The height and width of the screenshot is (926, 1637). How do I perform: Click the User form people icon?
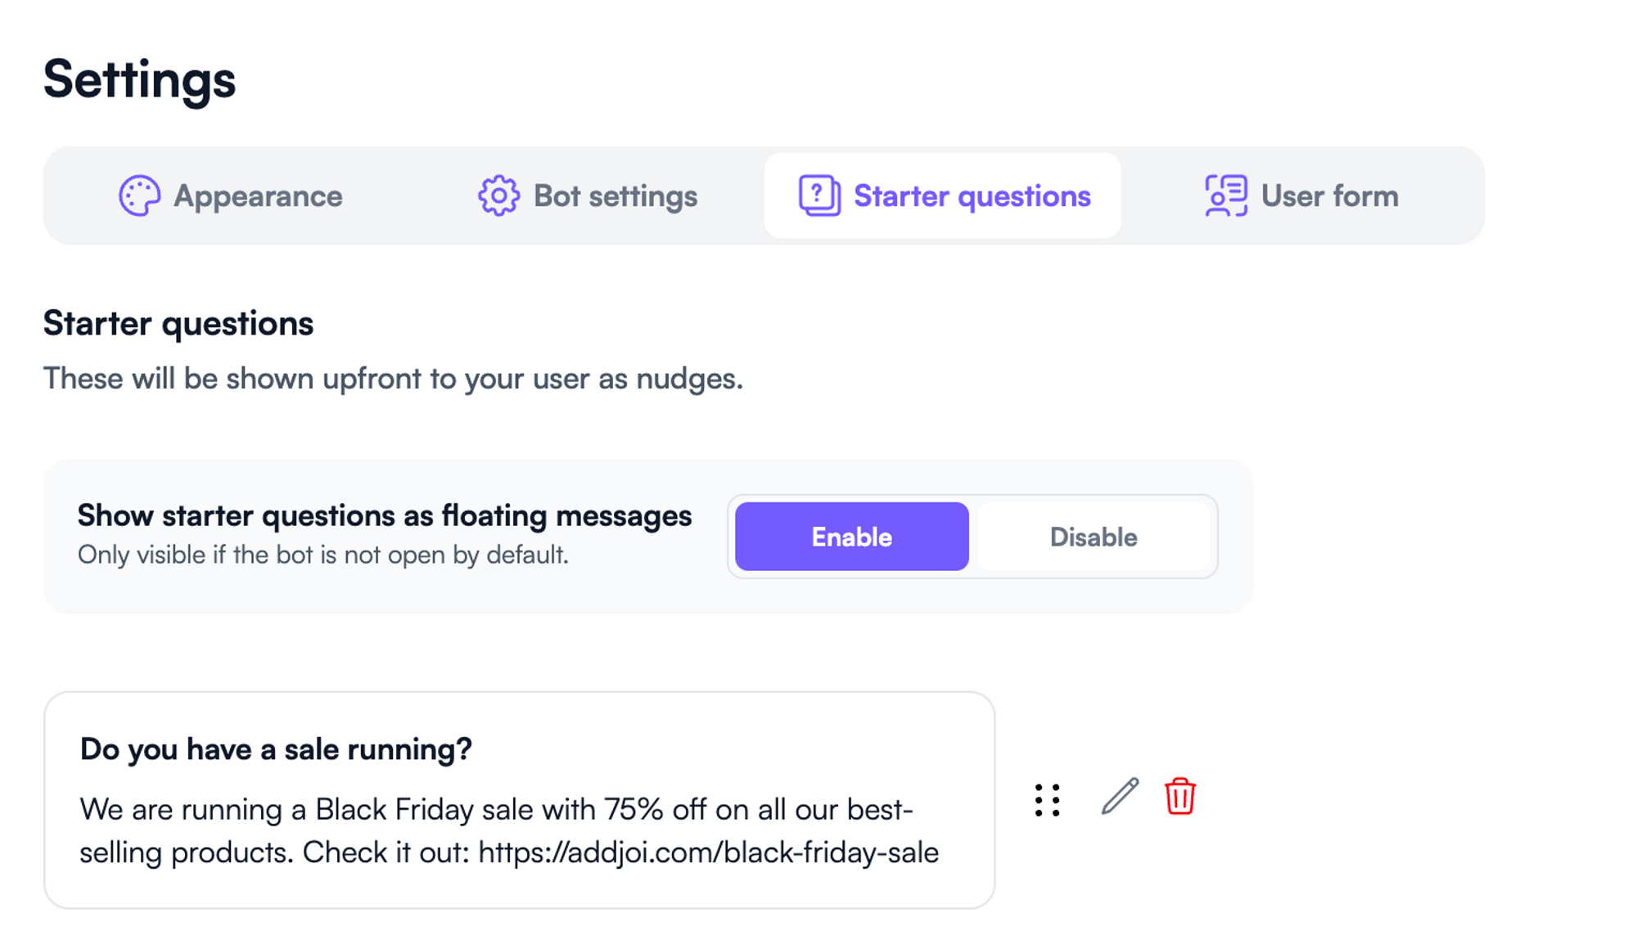pos(1224,196)
